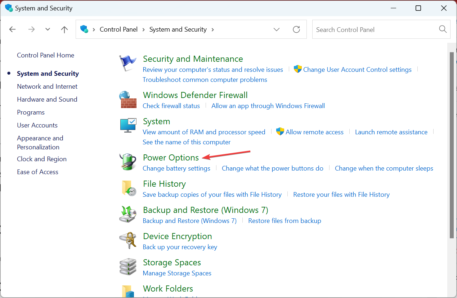
Task: Open the Power Options heading link
Action: click(x=171, y=158)
